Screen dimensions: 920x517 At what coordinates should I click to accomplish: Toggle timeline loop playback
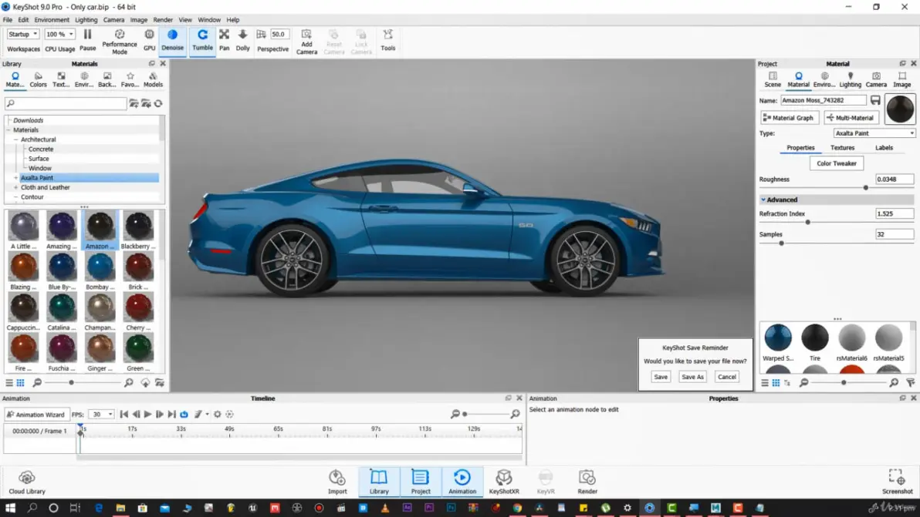[184, 414]
